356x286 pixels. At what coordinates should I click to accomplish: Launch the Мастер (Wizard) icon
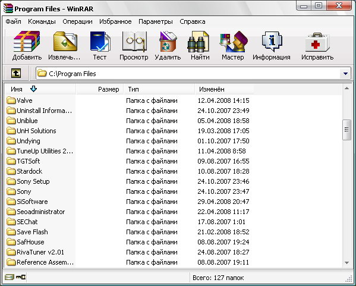coord(234,42)
